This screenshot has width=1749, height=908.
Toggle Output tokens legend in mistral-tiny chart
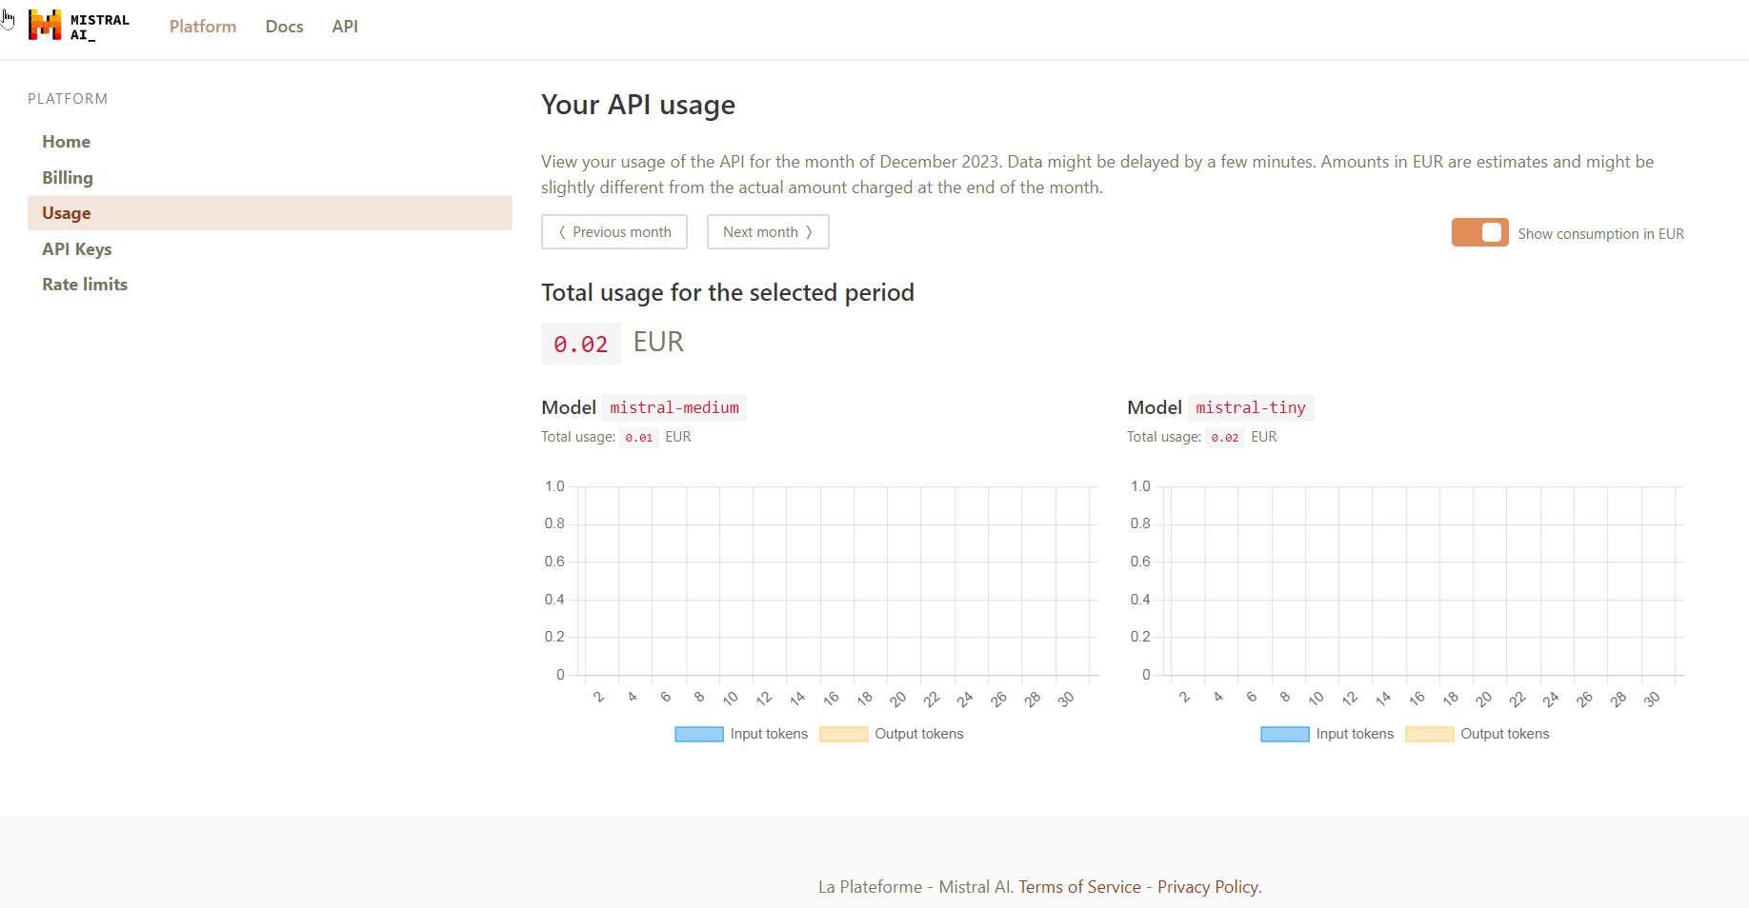click(x=1478, y=734)
